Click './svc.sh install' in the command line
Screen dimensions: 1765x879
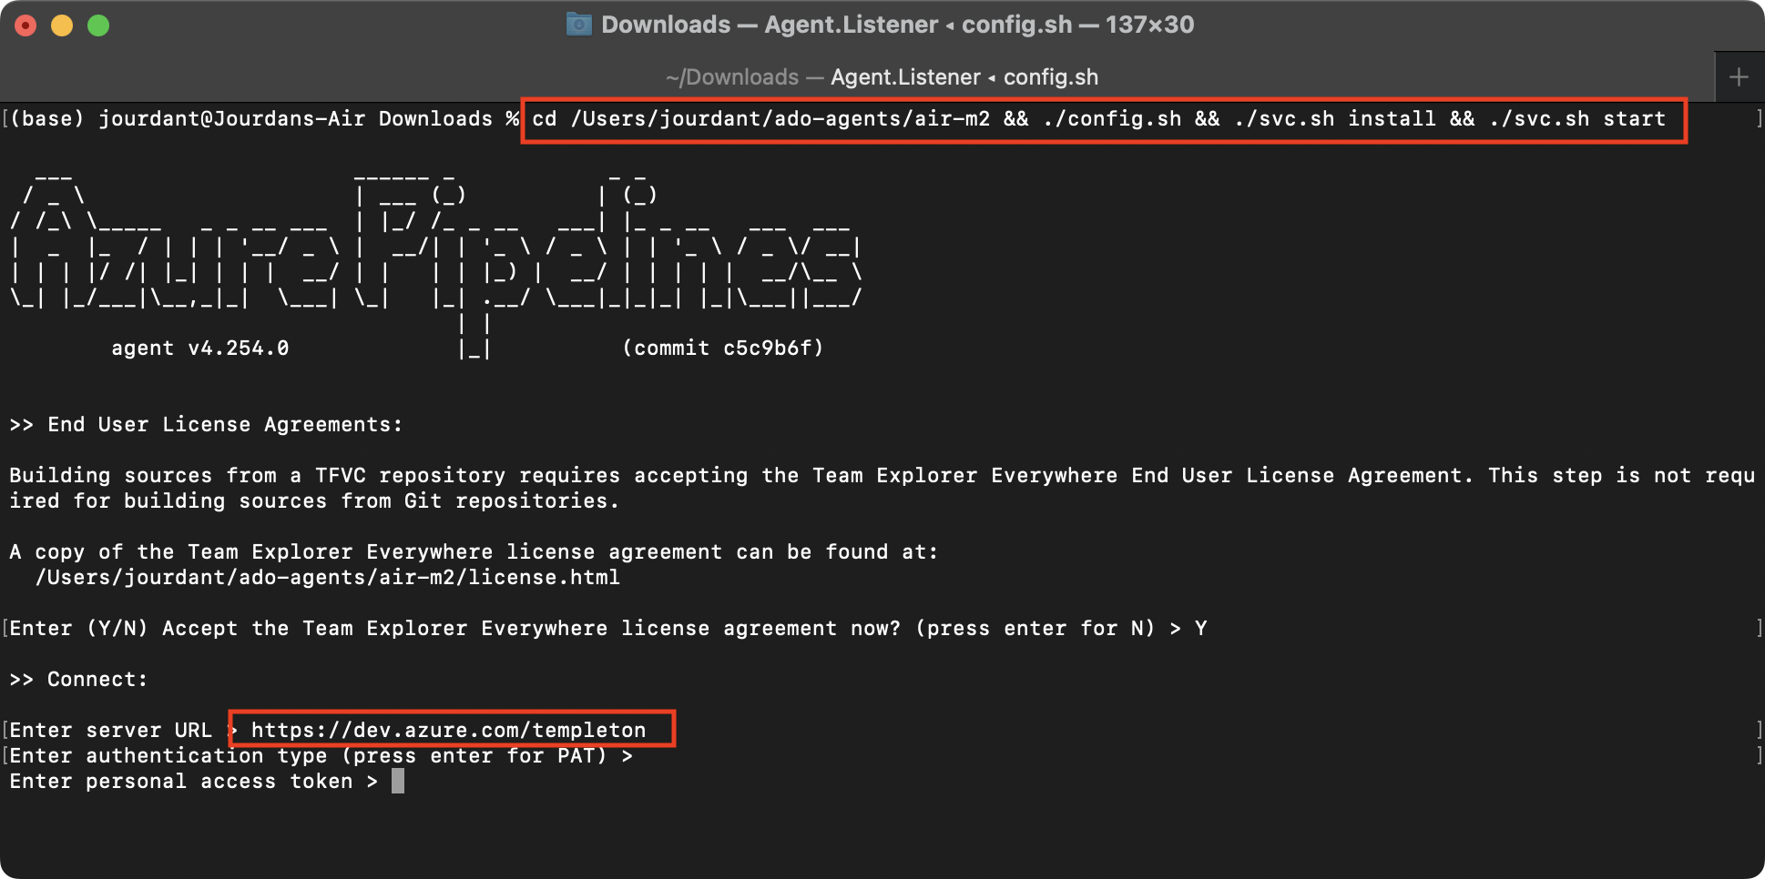(1335, 119)
